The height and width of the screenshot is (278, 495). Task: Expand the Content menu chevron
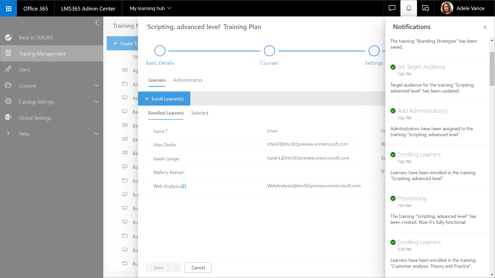[x=97, y=86]
